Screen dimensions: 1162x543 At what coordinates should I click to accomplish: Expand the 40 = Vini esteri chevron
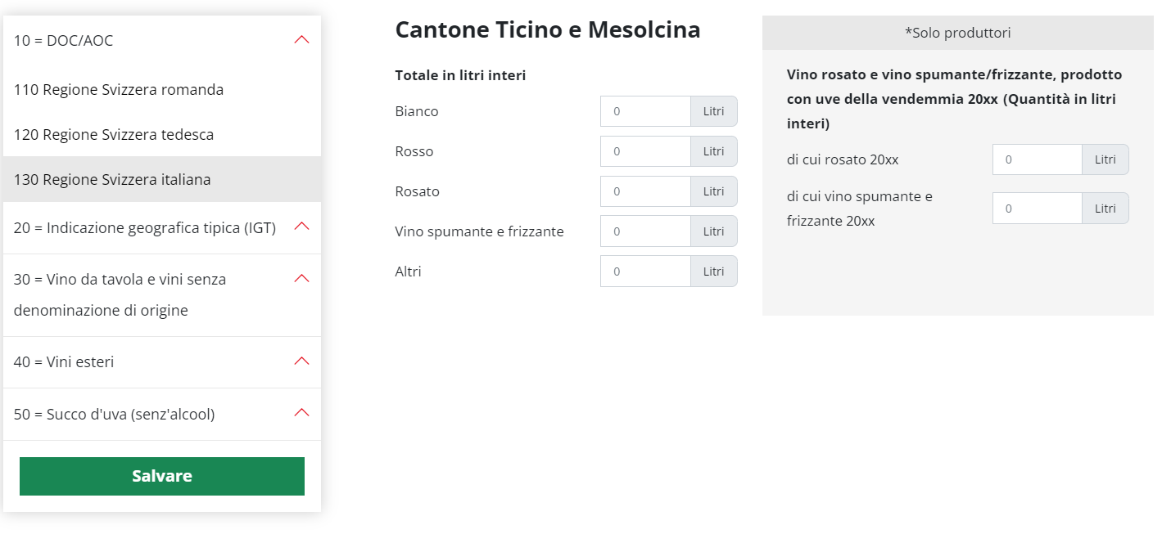(x=301, y=361)
